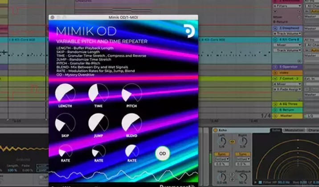Click the Echo Feedback knob

[243, 178]
